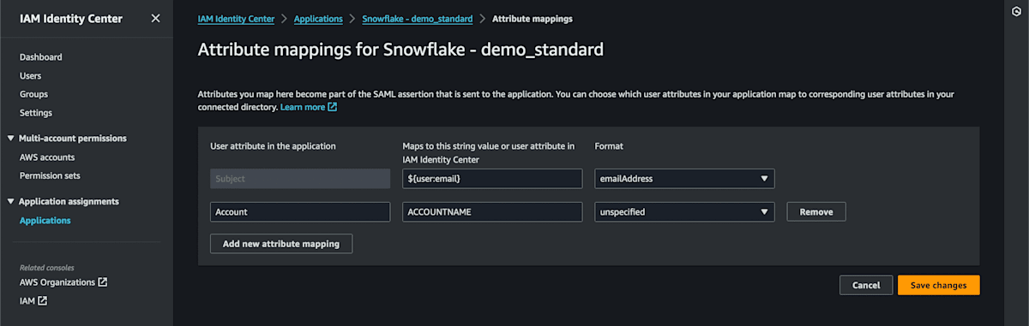Open the IAM related console link
1029x326 pixels.
point(33,301)
